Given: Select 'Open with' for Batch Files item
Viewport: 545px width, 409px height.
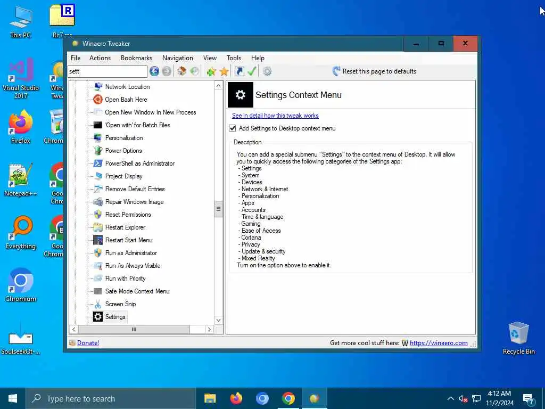Looking at the screenshot, I should tap(138, 125).
